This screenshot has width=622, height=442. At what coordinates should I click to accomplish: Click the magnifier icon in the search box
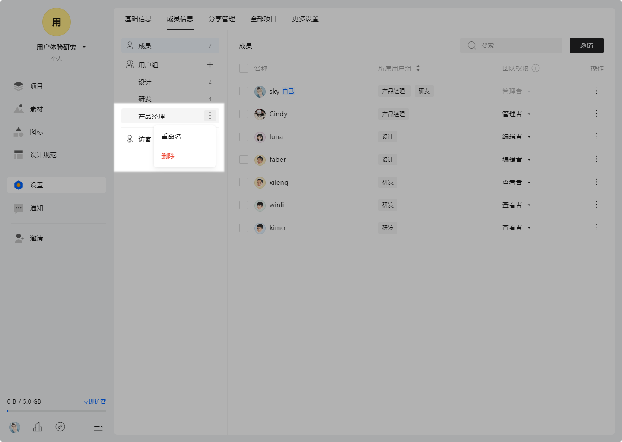tap(472, 45)
